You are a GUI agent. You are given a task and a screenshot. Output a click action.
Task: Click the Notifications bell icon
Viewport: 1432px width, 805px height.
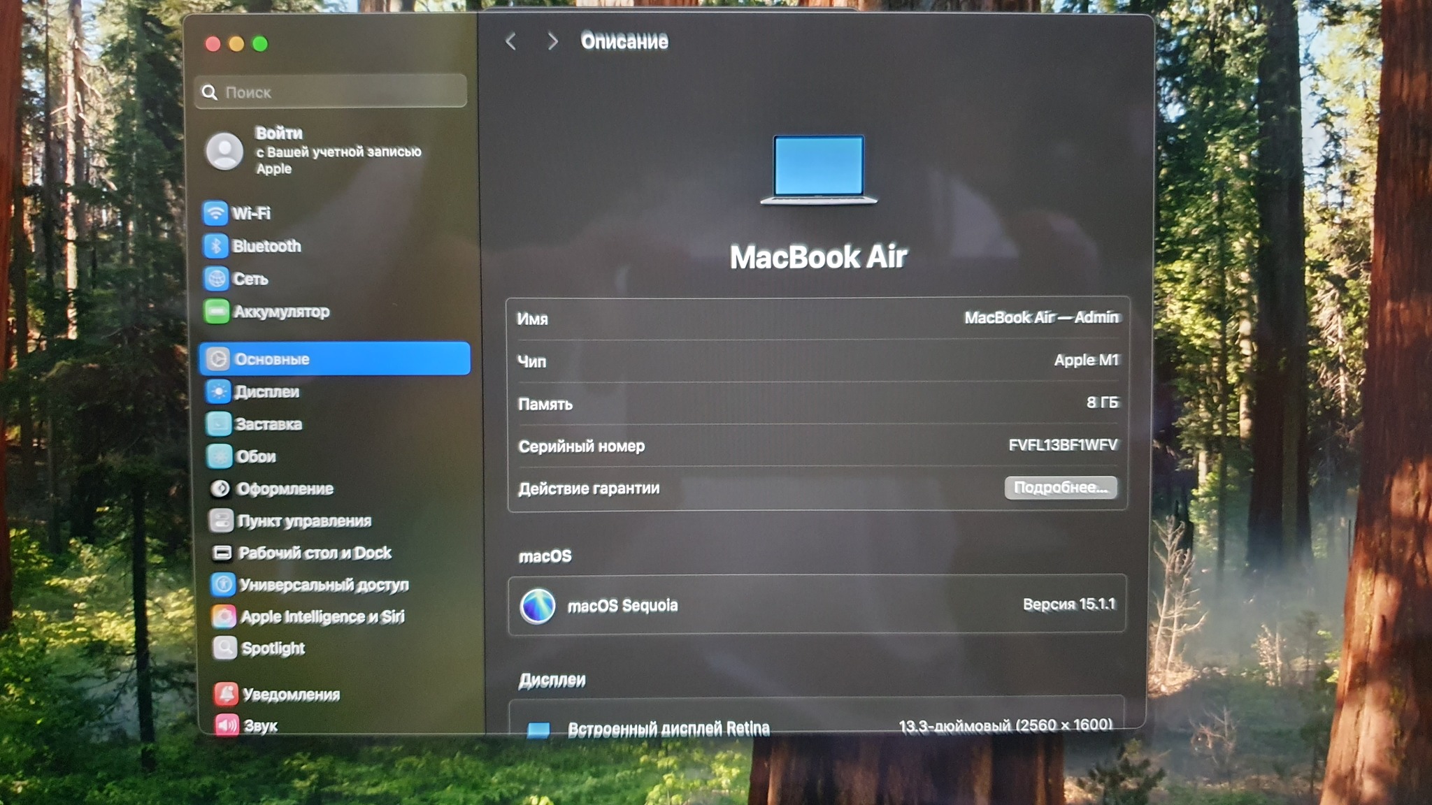226,694
